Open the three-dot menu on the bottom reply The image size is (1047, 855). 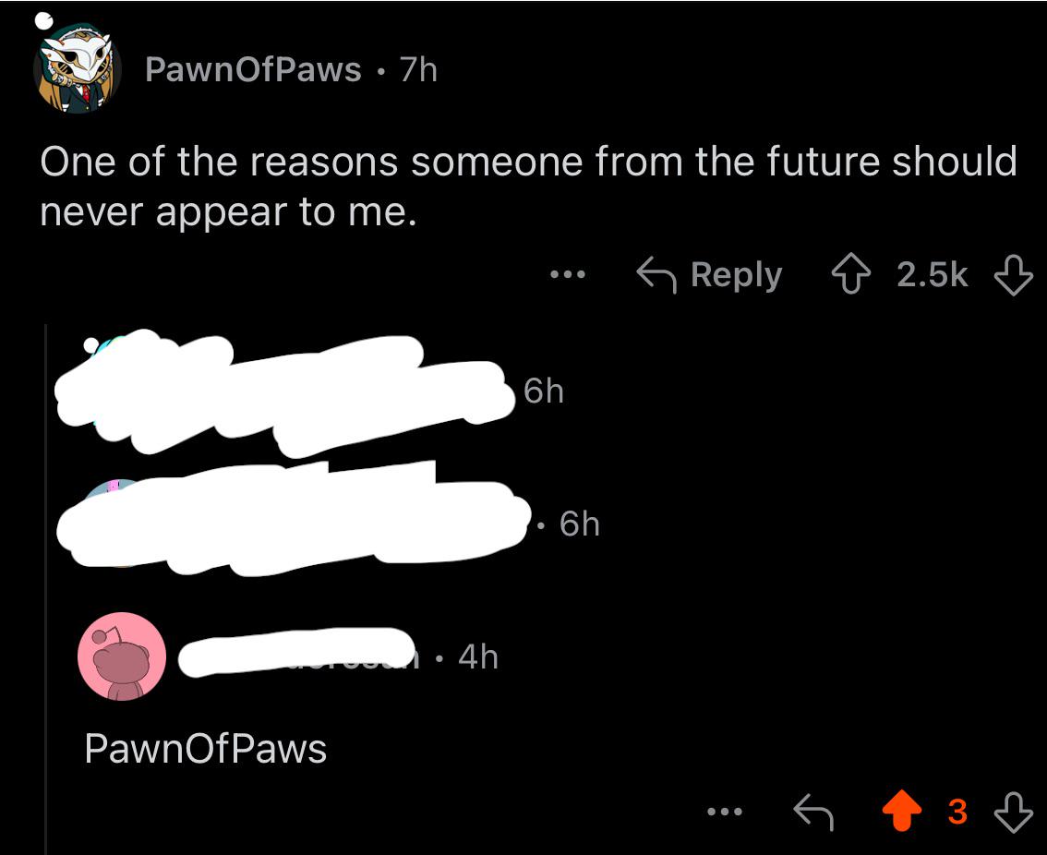click(725, 812)
